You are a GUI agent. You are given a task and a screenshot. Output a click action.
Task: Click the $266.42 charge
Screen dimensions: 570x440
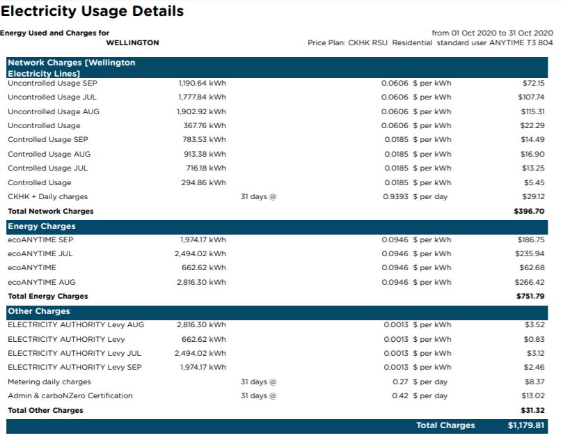(530, 282)
